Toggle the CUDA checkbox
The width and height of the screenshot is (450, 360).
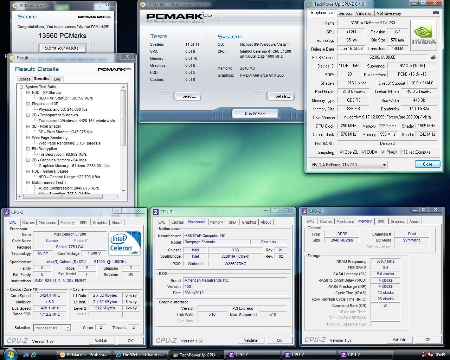pyautogui.click(x=363, y=152)
